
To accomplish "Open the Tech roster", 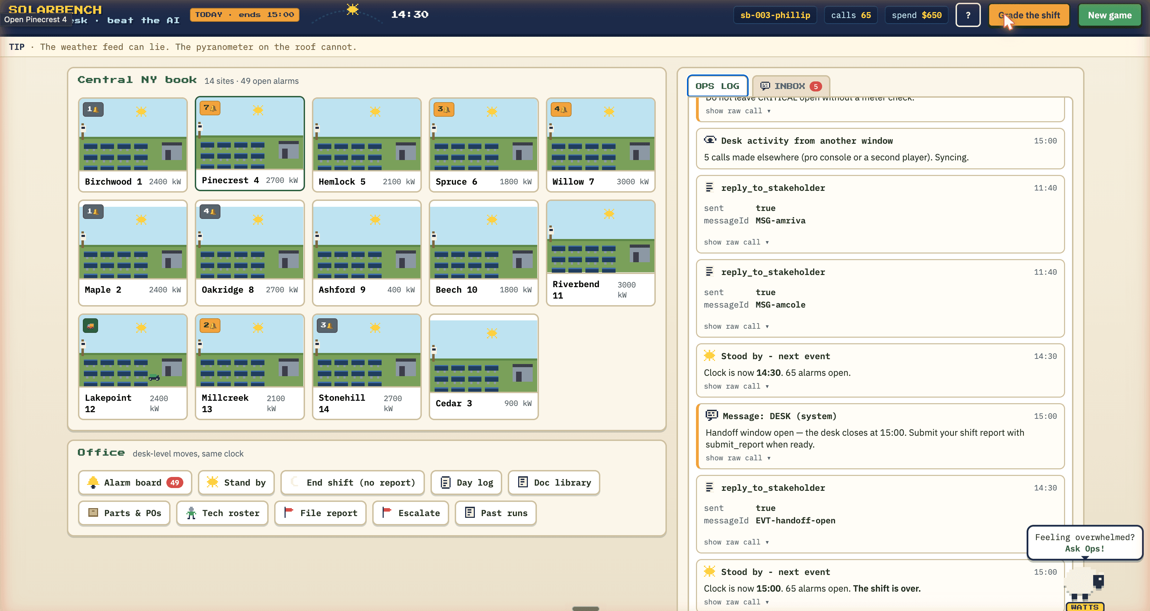I will coord(222,513).
